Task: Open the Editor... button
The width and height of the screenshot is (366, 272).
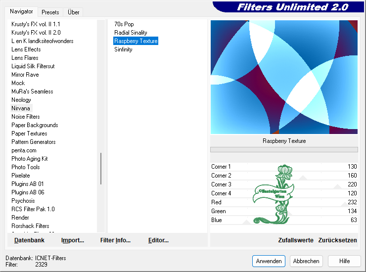Action: 158,240
